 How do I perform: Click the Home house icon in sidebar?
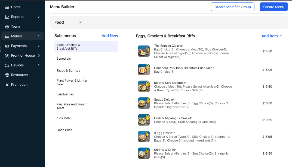tap(7, 7)
